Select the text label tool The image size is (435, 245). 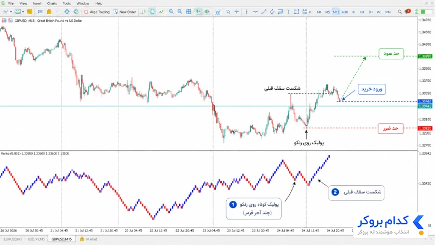pos(288,11)
